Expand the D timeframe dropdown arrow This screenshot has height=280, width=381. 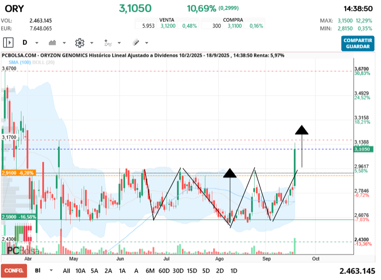(x=37, y=43)
